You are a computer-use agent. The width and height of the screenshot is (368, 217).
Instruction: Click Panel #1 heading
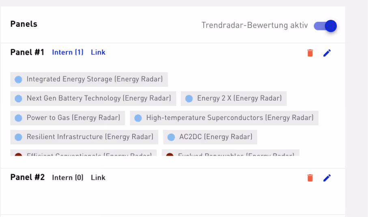(27, 52)
